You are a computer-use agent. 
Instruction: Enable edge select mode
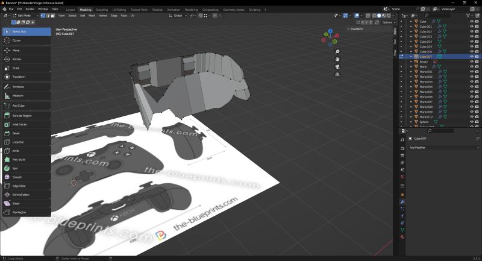click(48, 16)
